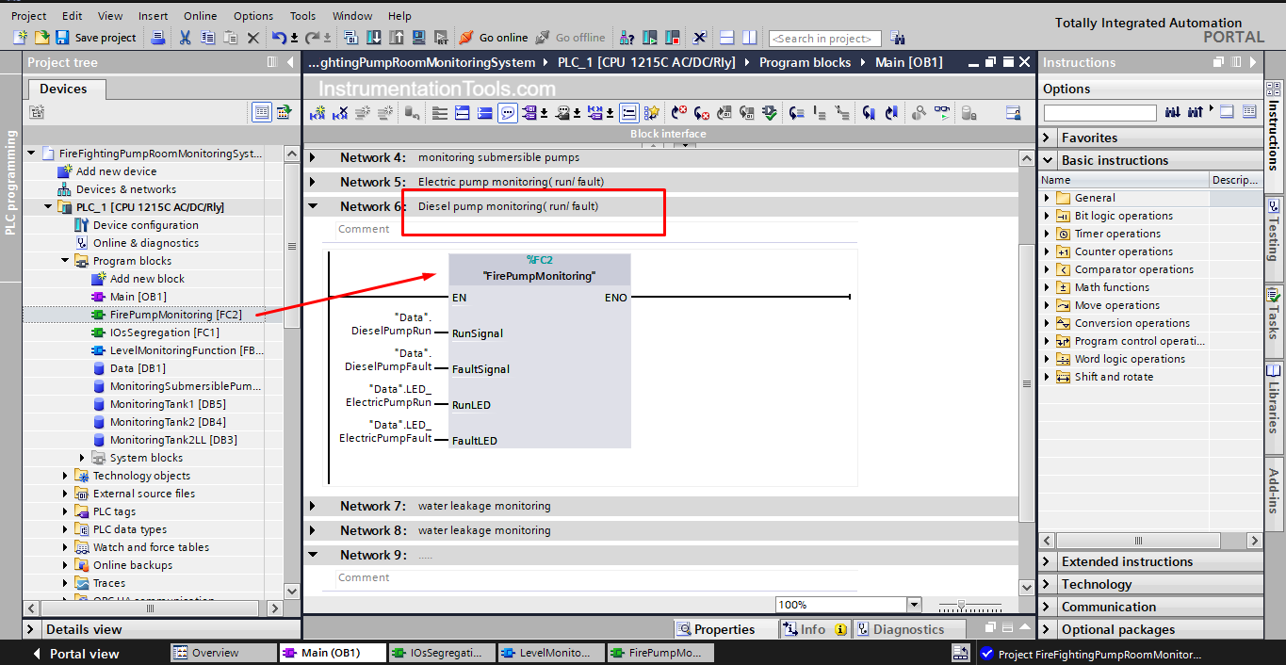Toggle network comments display icon

pyautogui.click(x=508, y=113)
